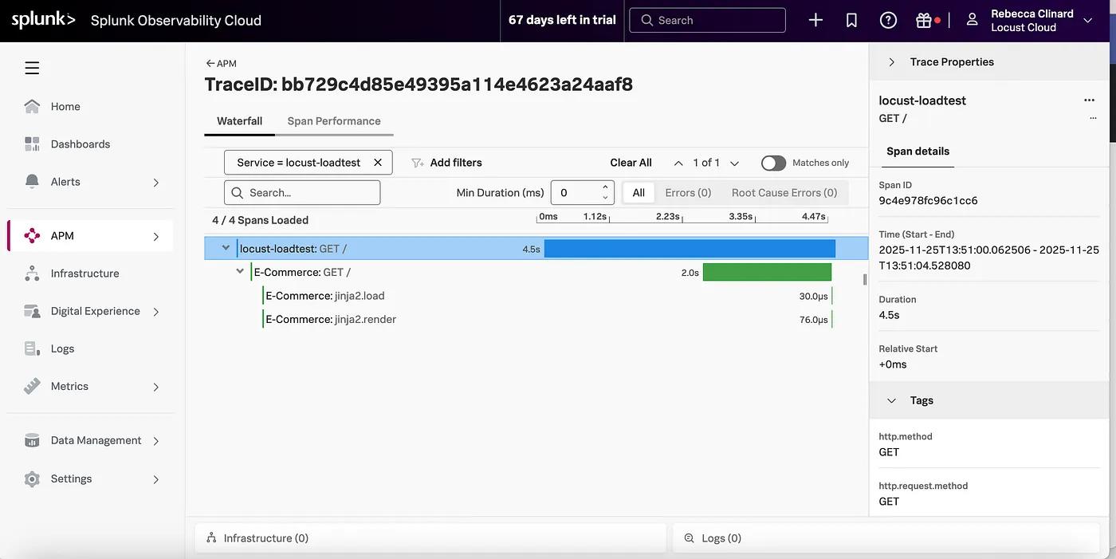
Task: Open the Infrastructure (0) bottom tab
Action: 430,538
